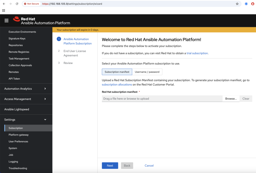The image size is (256, 173).
Task: Collapse the Settings section
Action: tap(26, 119)
